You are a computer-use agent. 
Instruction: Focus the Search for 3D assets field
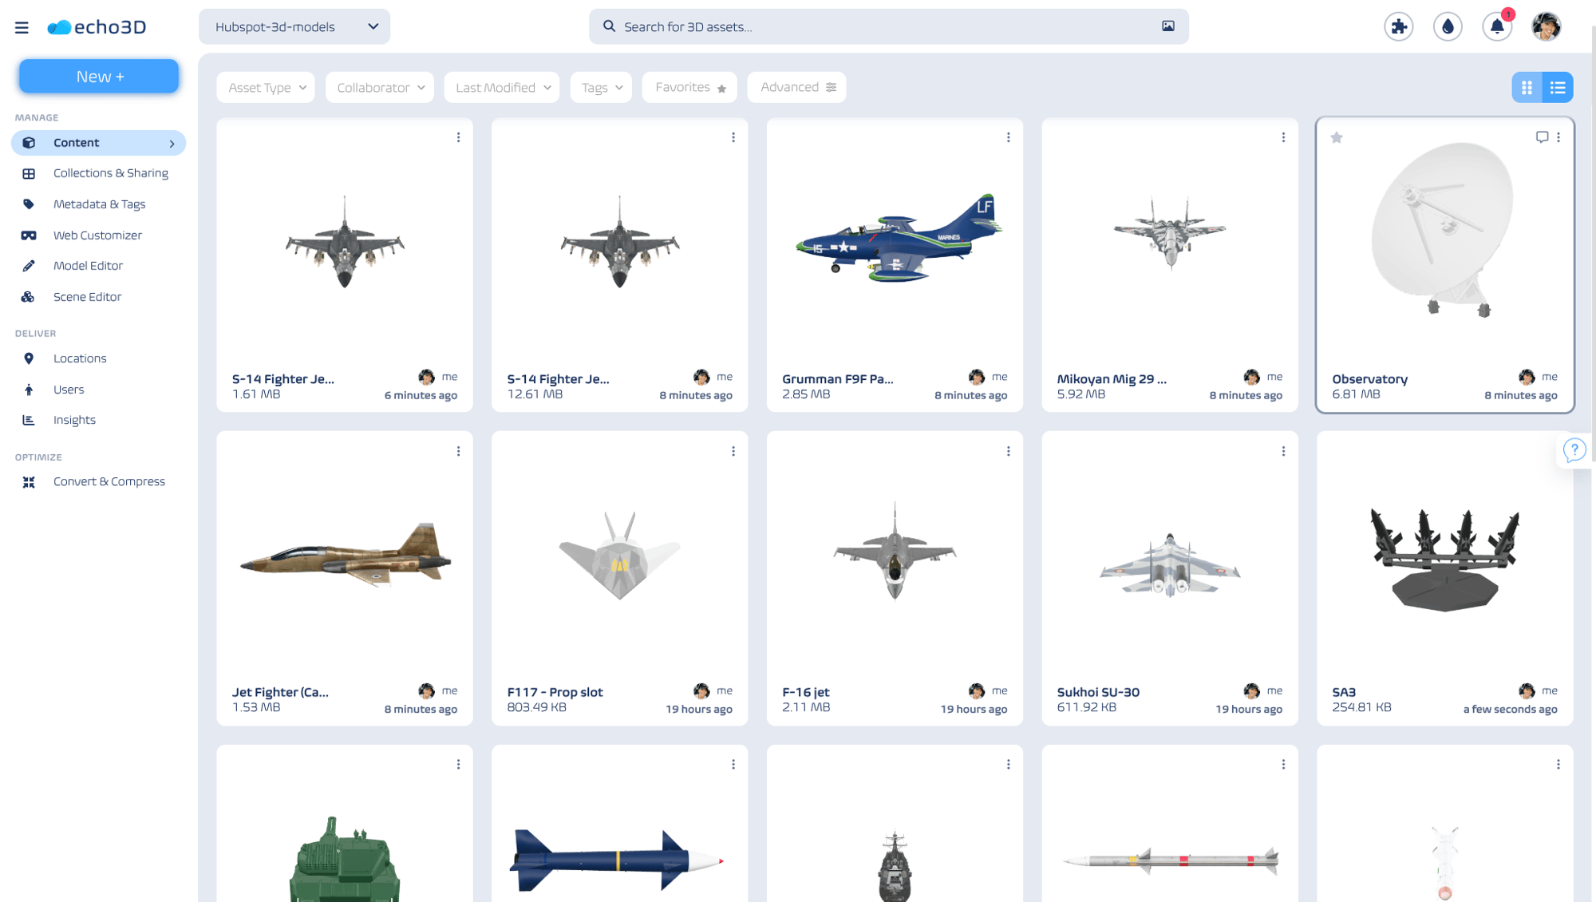[889, 26]
